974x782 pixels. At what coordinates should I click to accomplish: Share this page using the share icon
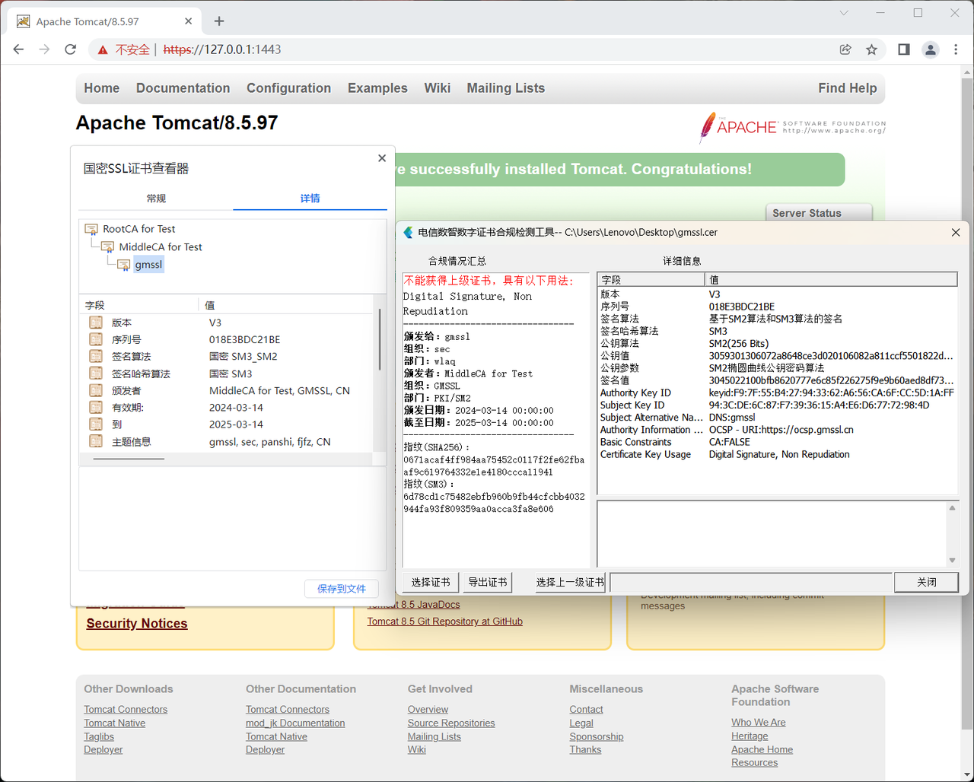coord(845,49)
